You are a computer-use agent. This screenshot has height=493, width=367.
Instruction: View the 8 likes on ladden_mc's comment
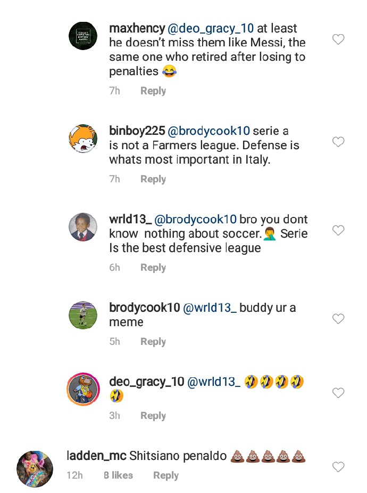click(118, 475)
